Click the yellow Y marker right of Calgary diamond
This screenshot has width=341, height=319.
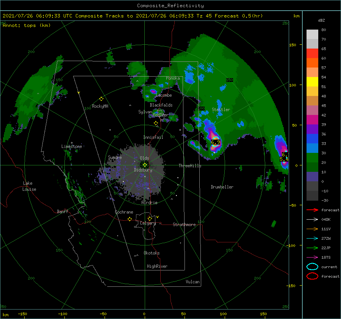pyautogui.click(x=158, y=217)
